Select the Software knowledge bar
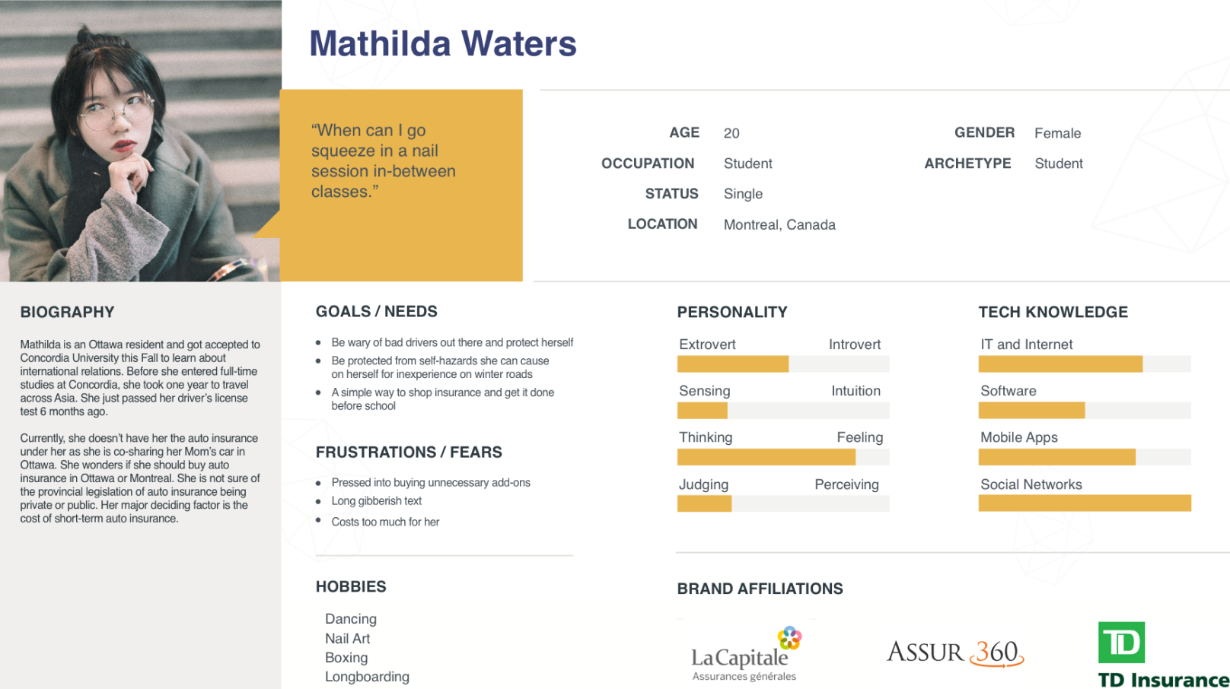The width and height of the screenshot is (1230, 689). (x=1085, y=411)
